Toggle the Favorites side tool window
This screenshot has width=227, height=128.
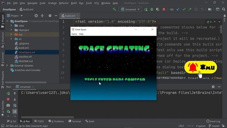[x=2, y=108]
